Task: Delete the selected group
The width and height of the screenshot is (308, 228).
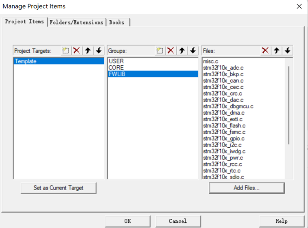Action: coord(171,51)
